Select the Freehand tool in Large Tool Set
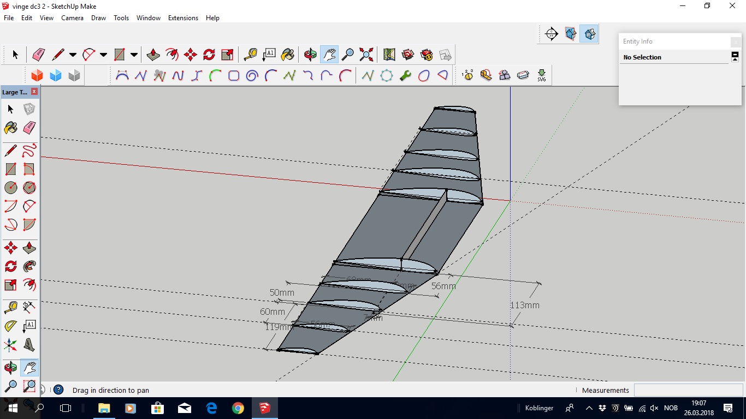 pyautogui.click(x=29, y=151)
